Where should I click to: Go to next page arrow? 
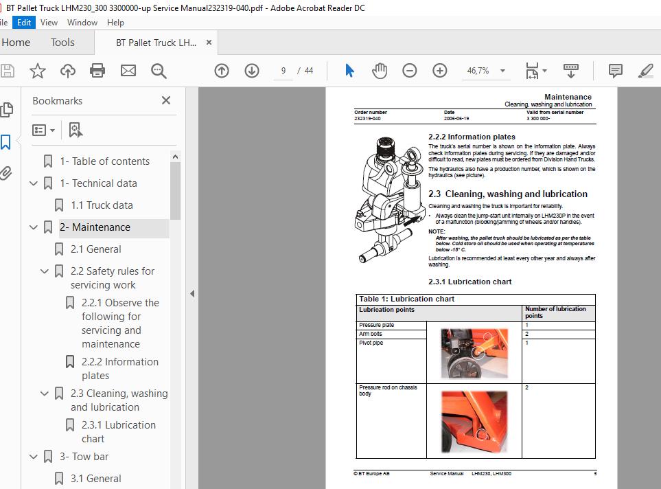tap(252, 71)
